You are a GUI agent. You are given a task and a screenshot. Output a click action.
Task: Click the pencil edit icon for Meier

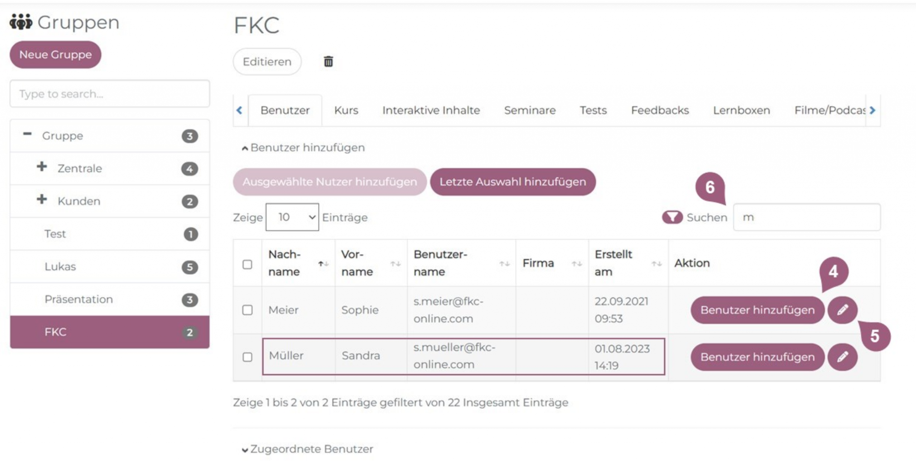[x=842, y=309]
